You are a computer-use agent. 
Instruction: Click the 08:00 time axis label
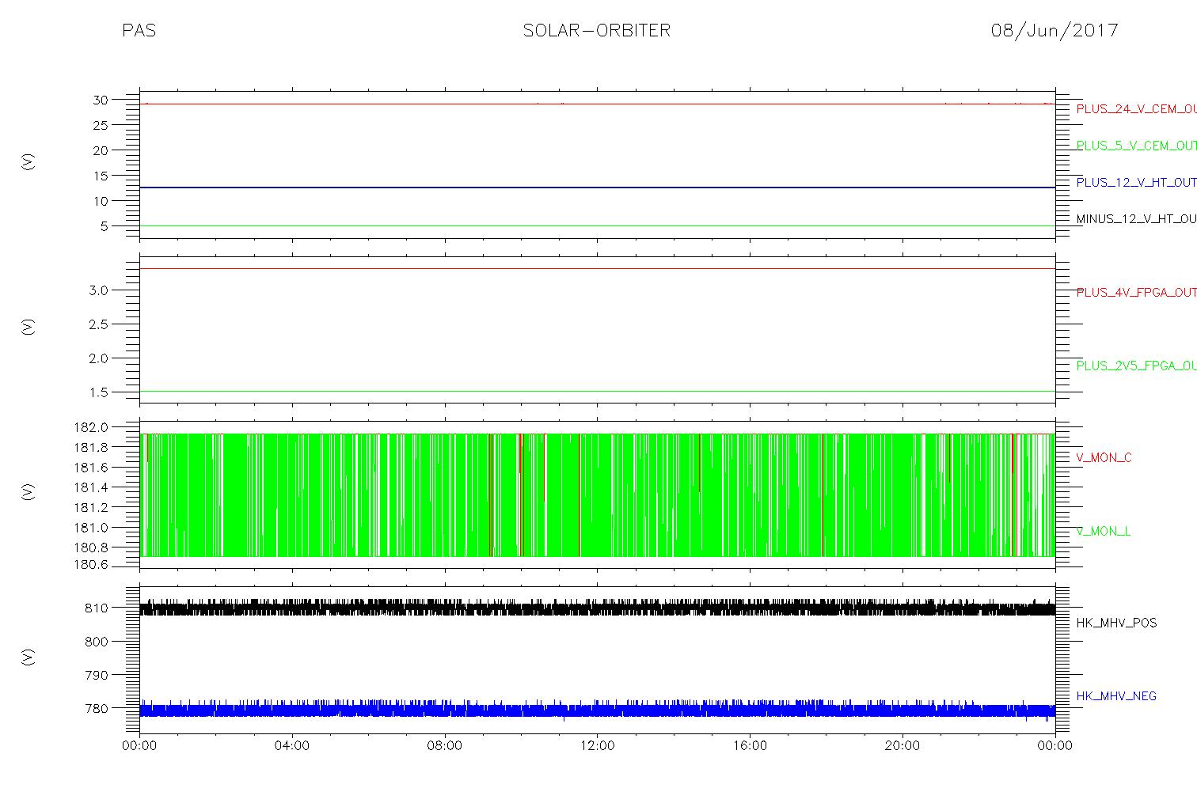coord(445,745)
